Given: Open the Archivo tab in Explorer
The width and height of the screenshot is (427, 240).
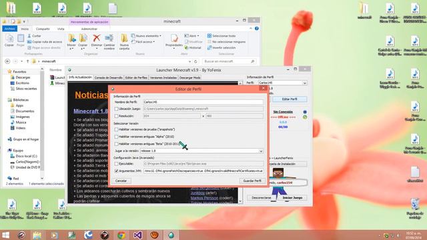Looking at the screenshot, I should pos(9,29).
